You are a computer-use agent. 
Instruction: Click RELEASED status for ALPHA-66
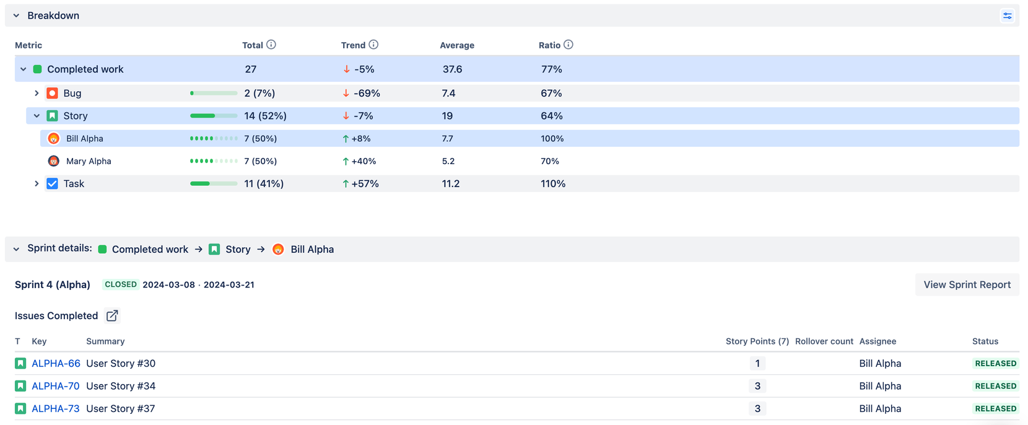(x=996, y=364)
